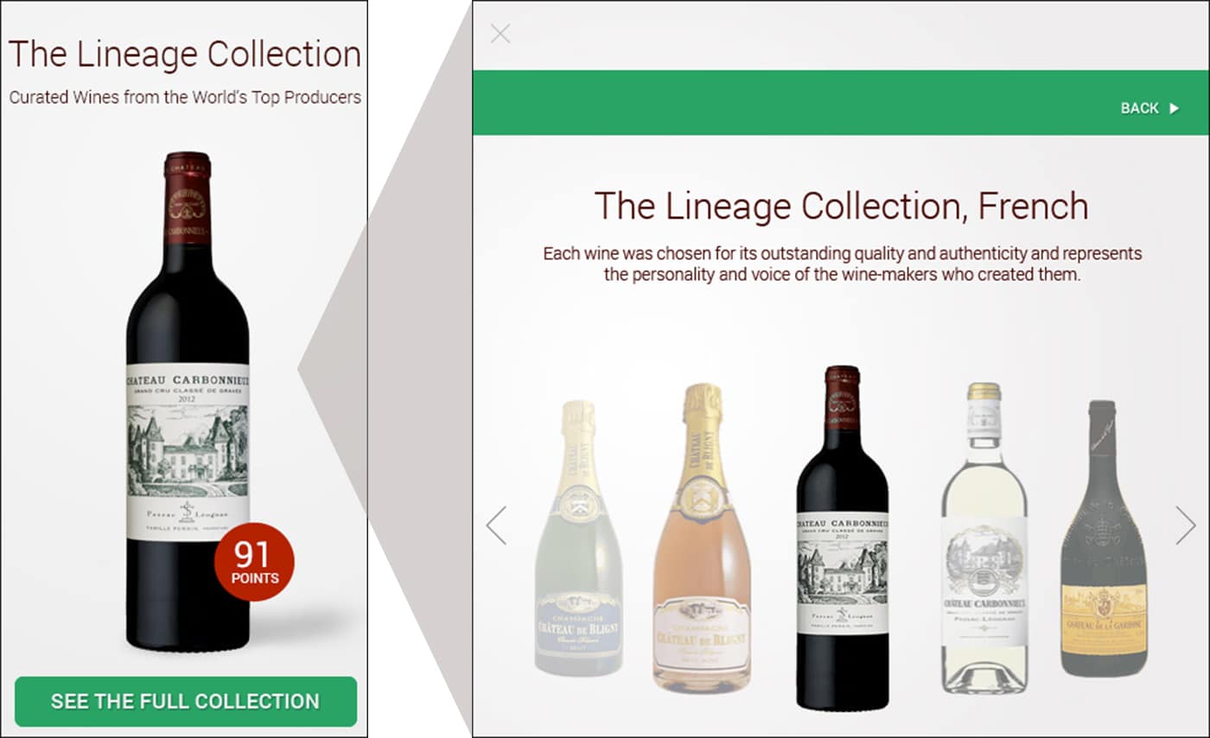The image size is (1210, 738).
Task: Show previous wines with the left carousel arrow
Action: tap(496, 525)
